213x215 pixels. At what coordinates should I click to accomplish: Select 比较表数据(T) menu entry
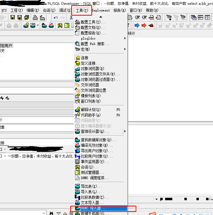pyautogui.click(x=101, y=197)
